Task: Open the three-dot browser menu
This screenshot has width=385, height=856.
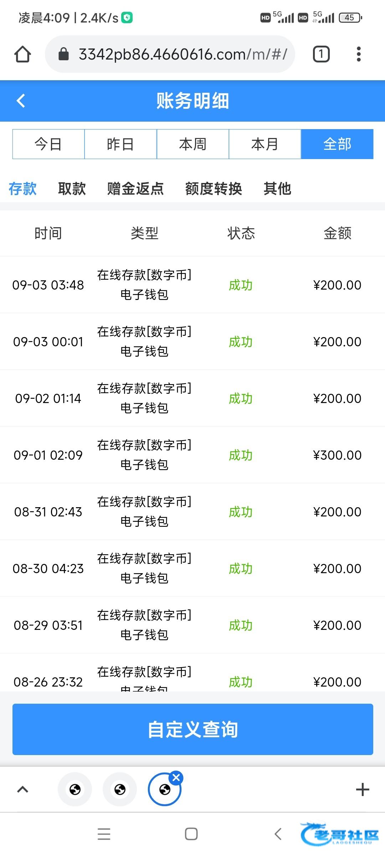Action: pyautogui.click(x=359, y=54)
